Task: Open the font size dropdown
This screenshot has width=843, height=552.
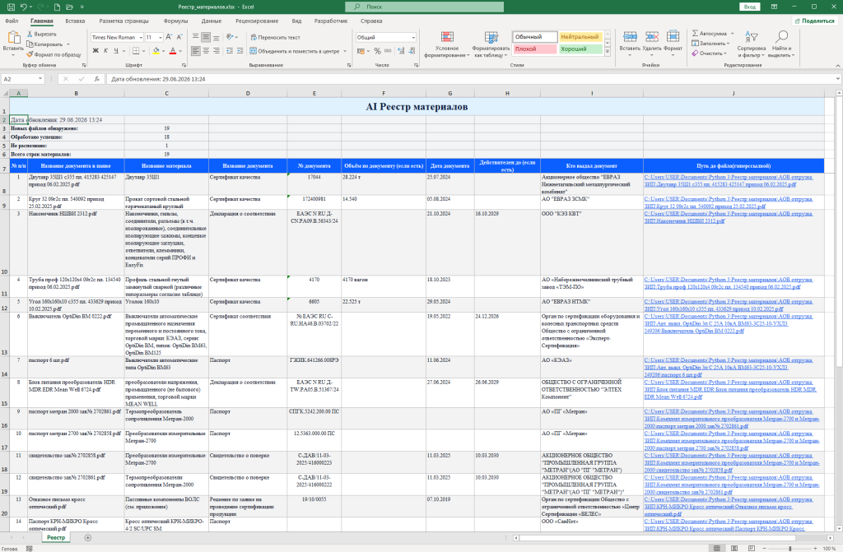Action: [x=161, y=37]
